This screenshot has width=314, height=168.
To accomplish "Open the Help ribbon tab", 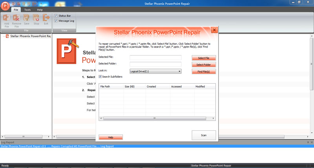I will click(40, 9).
